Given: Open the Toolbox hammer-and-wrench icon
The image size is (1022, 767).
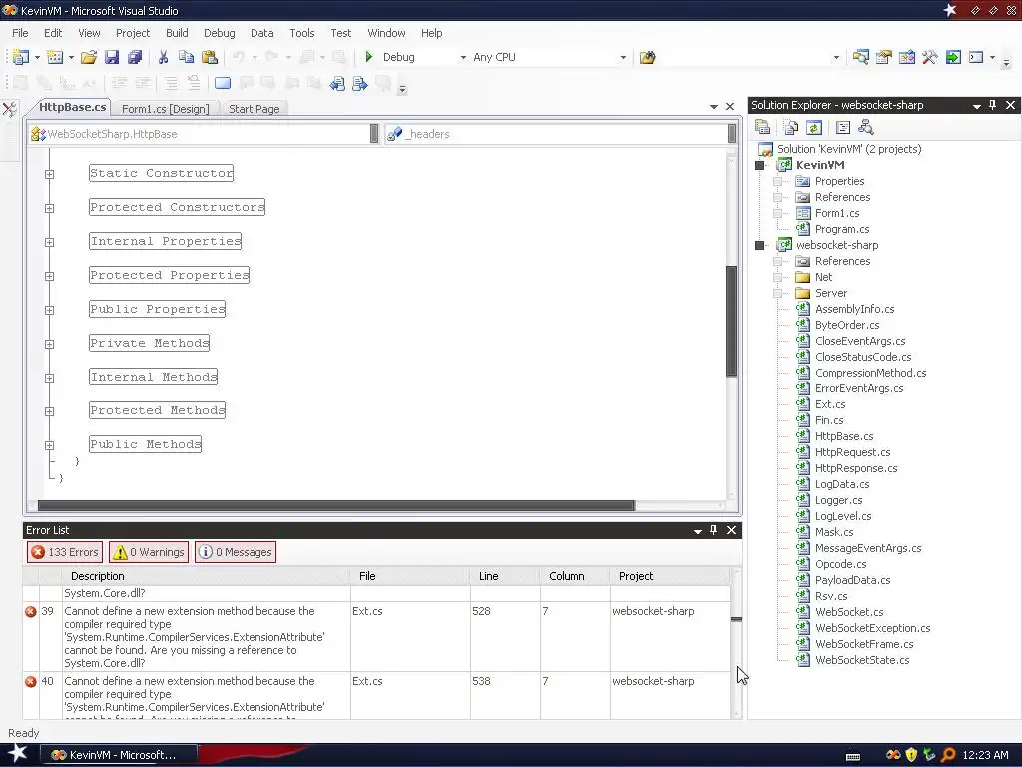Looking at the screenshot, I should tap(930, 57).
